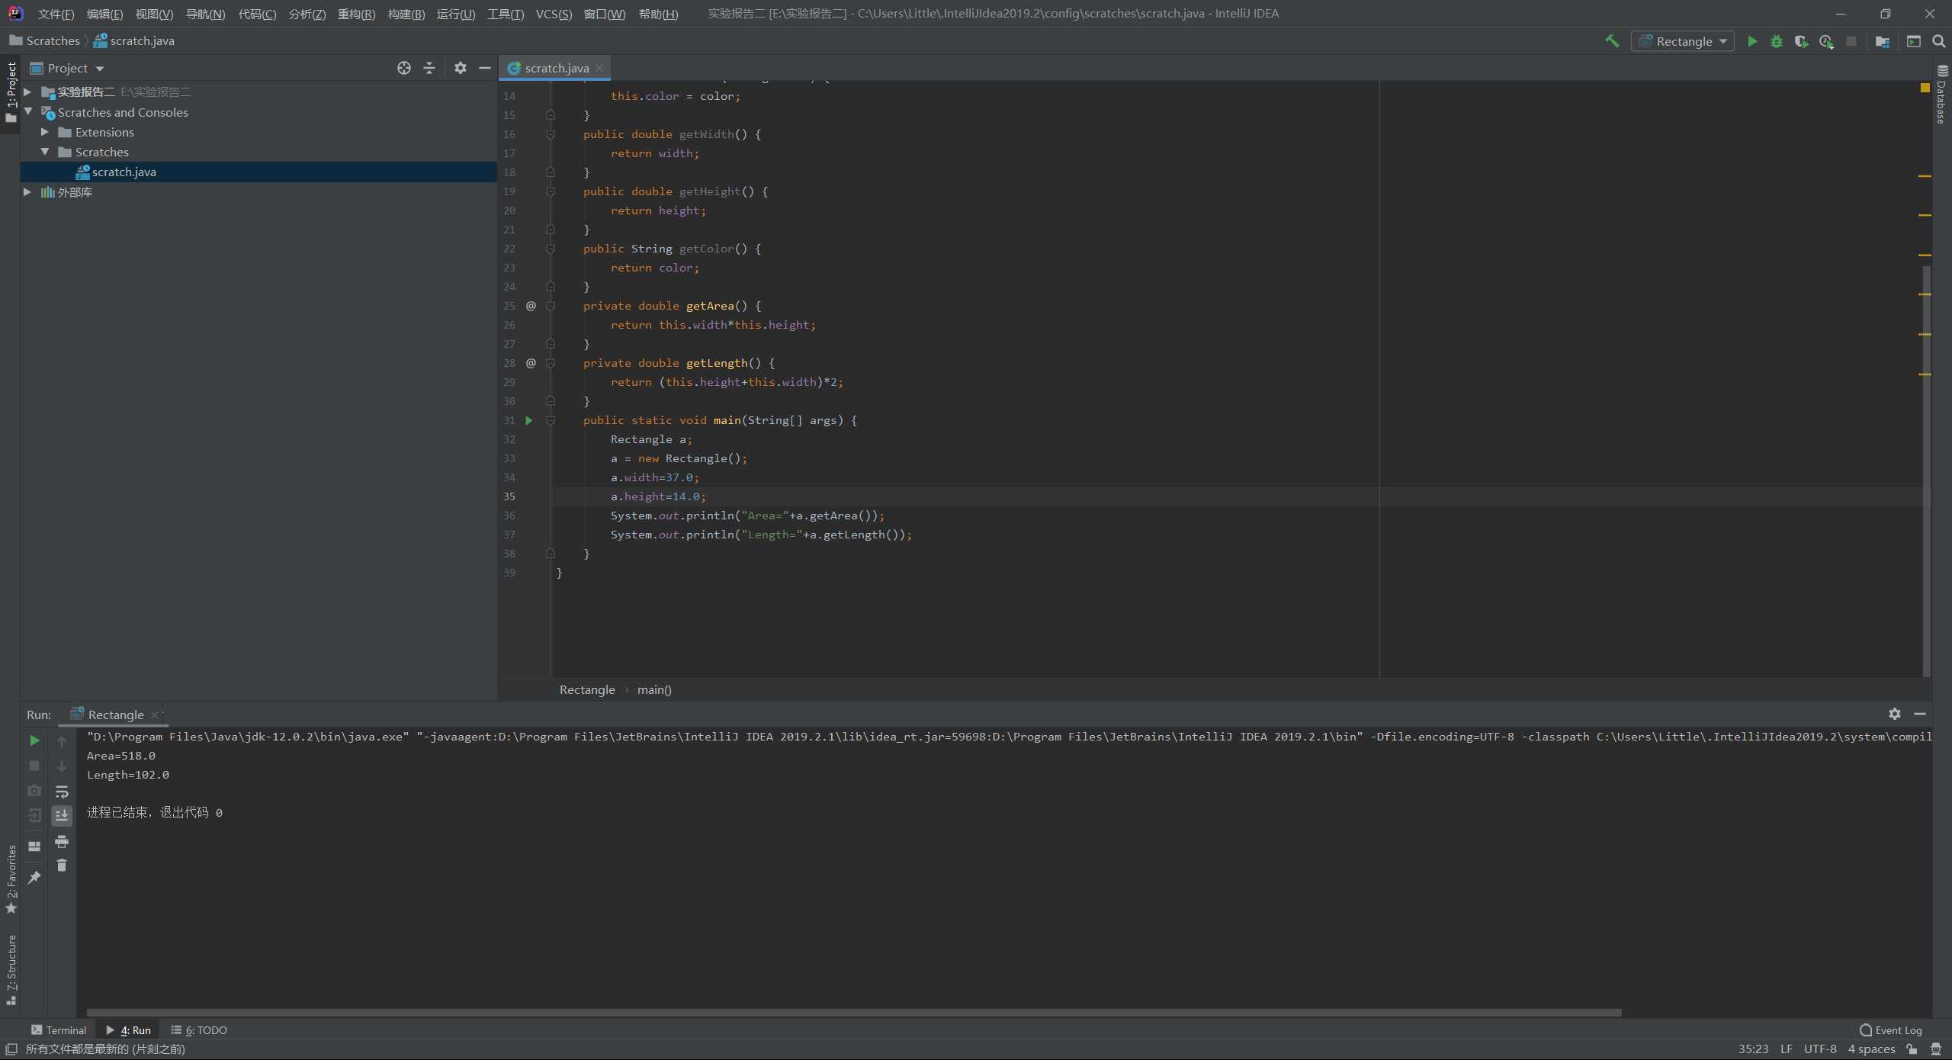Click the horizontal scrollbar of Run console

(854, 1013)
